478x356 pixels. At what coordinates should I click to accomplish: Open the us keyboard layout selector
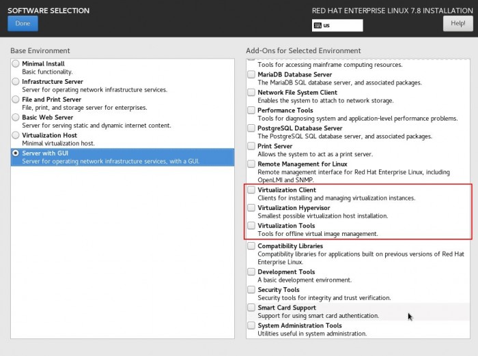click(x=337, y=25)
